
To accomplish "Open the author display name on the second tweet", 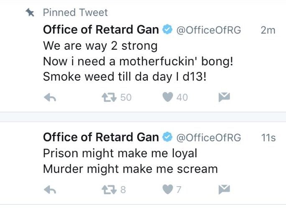I will pos(101,137).
